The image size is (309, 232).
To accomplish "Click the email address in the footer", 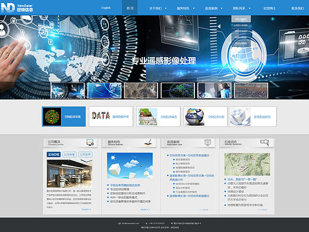I will coord(130,223).
